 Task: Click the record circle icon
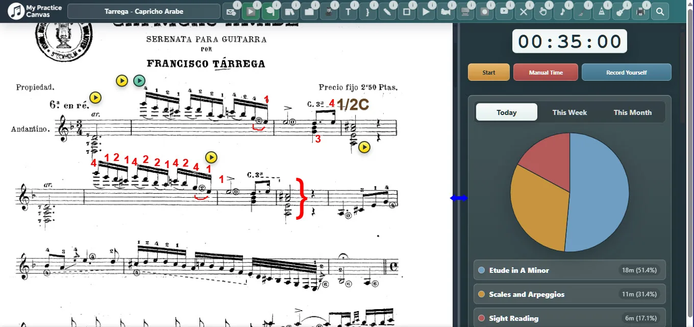click(x=485, y=12)
